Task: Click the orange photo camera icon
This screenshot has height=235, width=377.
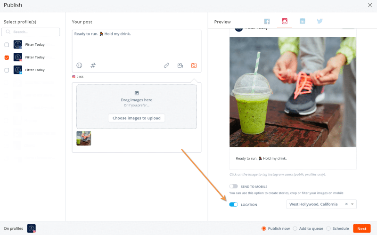Action: [x=194, y=65]
